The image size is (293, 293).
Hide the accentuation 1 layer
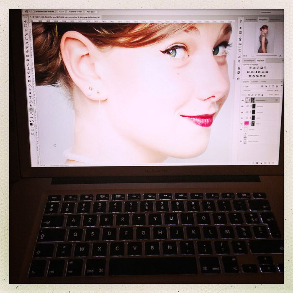pos(243,100)
